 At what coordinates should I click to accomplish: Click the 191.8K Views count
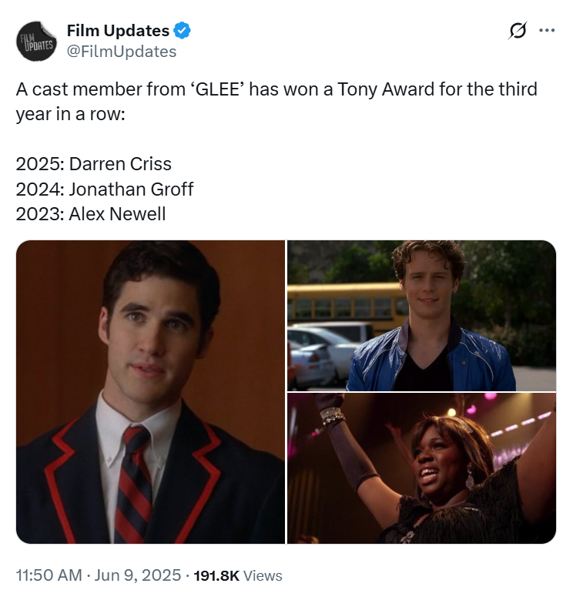click(238, 575)
